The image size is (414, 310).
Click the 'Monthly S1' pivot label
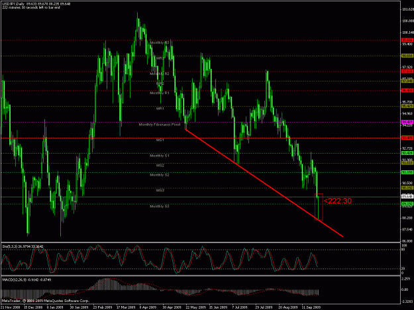click(160, 156)
